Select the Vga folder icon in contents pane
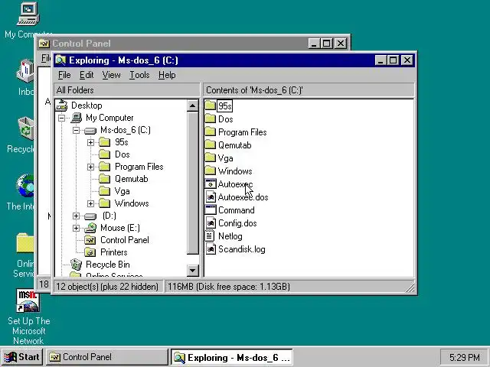The image size is (490, 367). coord(211,158)
